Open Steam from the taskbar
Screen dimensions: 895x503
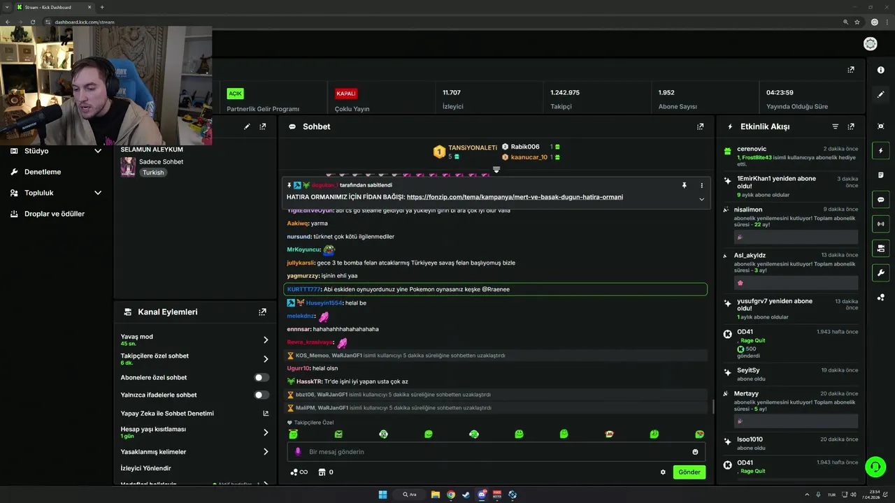(466, 495)
